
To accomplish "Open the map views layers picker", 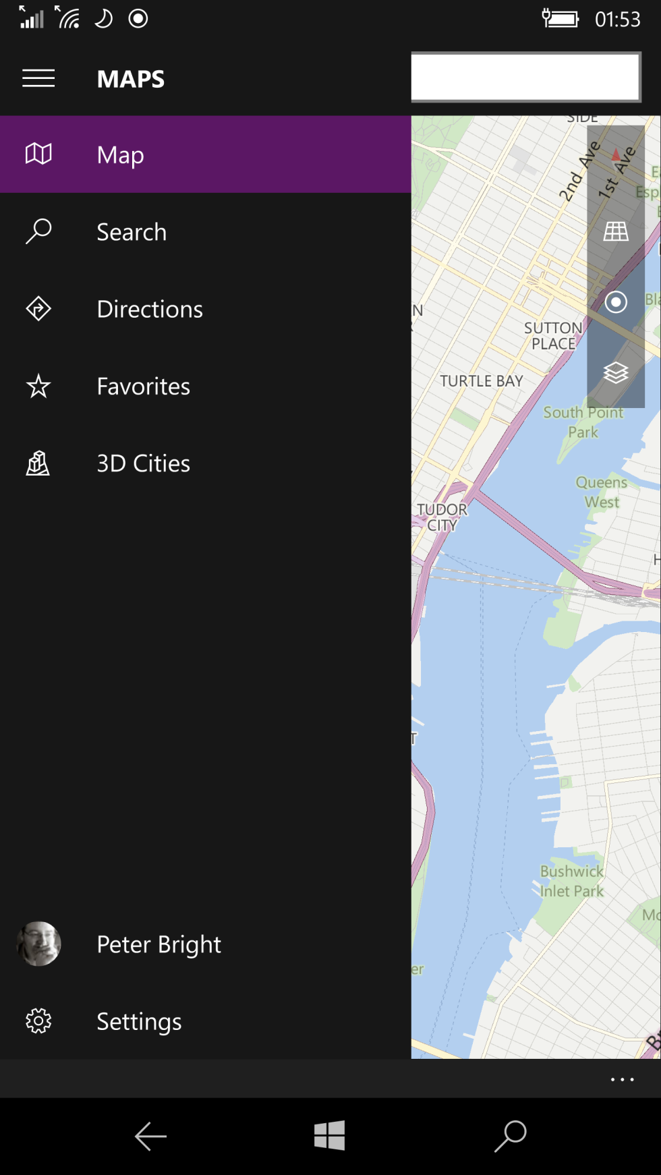I will 616,373.
